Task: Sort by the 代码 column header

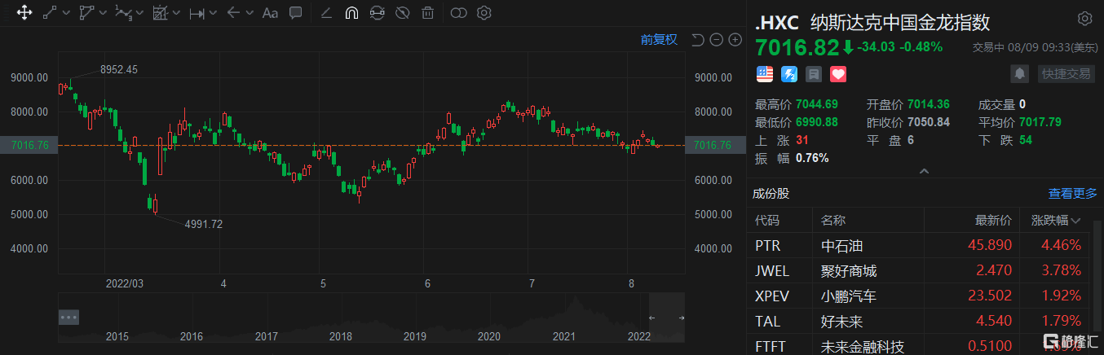Action: [767, 220]
